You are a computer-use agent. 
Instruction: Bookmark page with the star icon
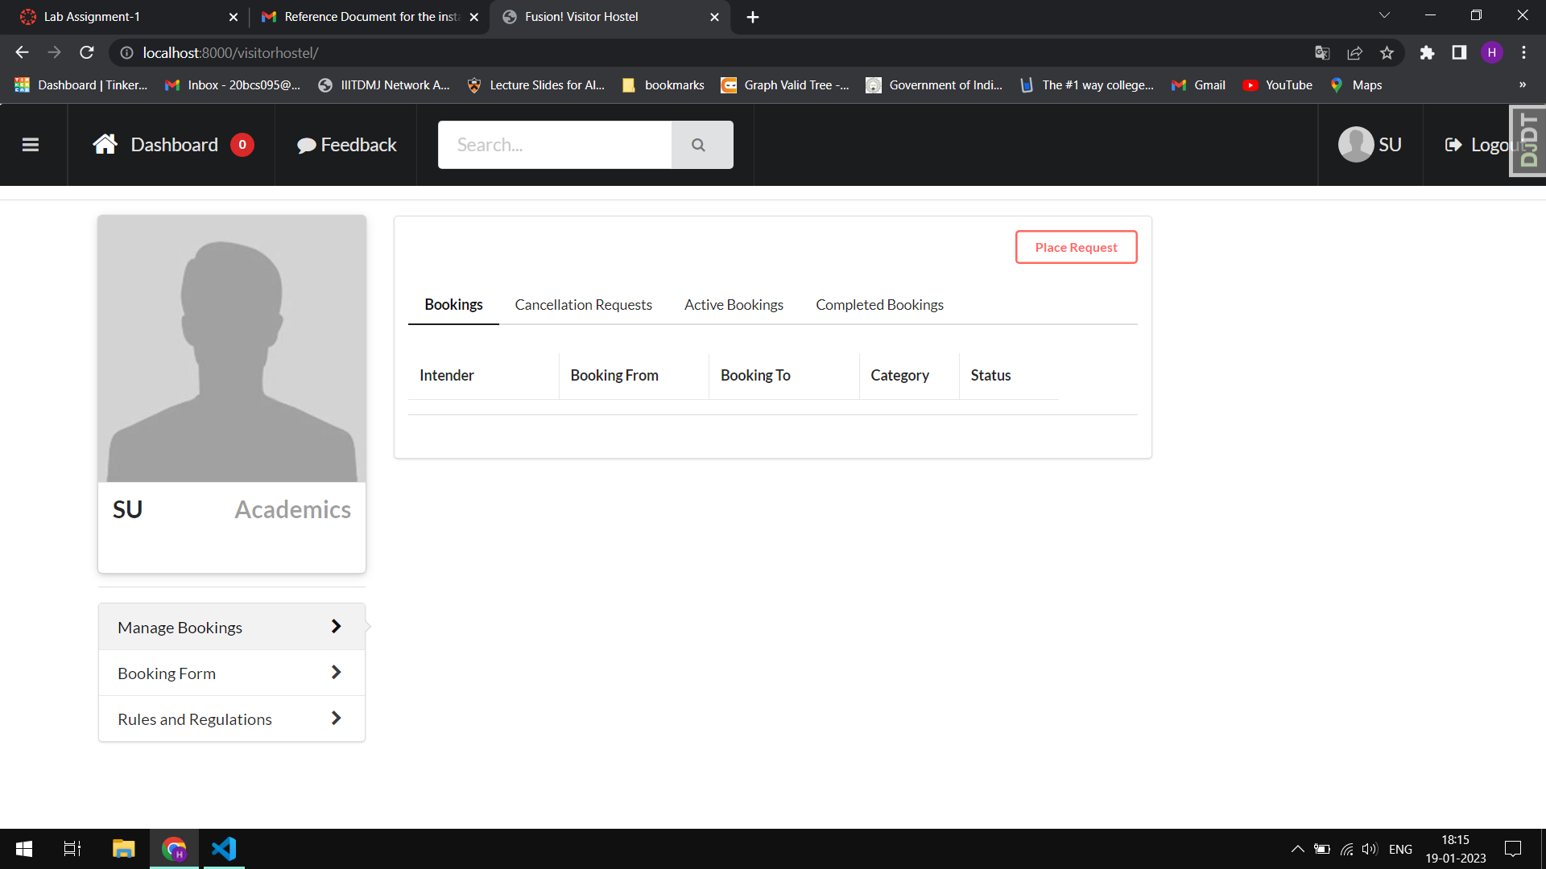pyautogui.click(x=1387, y=53)
